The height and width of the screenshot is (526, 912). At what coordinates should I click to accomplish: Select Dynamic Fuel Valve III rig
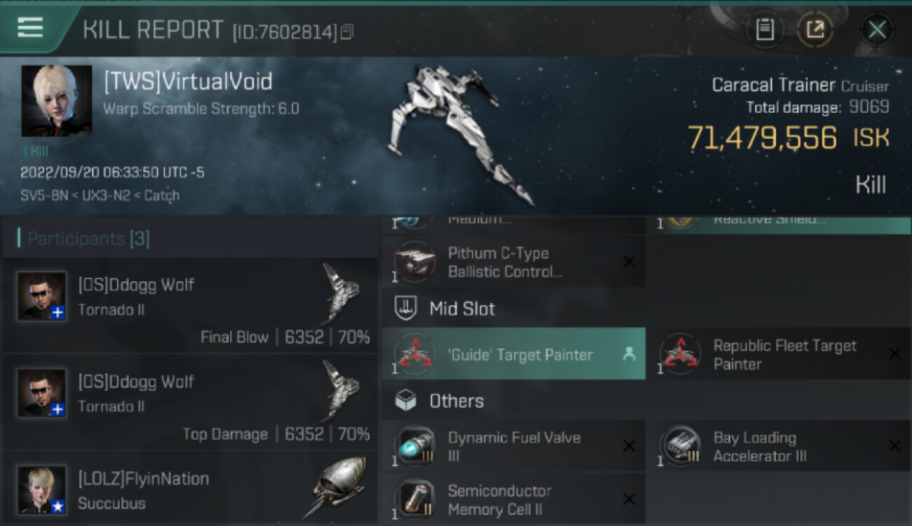tap(514, 447)
